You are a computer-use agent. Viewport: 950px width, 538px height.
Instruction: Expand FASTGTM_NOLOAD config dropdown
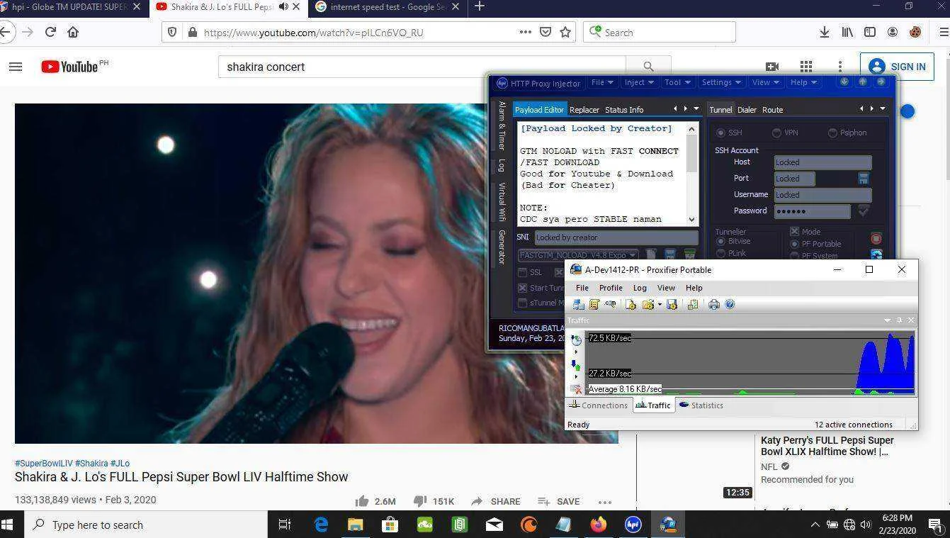tap(633, 254)
